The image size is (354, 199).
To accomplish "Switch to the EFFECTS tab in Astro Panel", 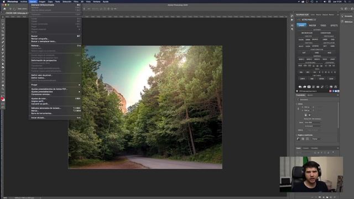I will 334,25.
